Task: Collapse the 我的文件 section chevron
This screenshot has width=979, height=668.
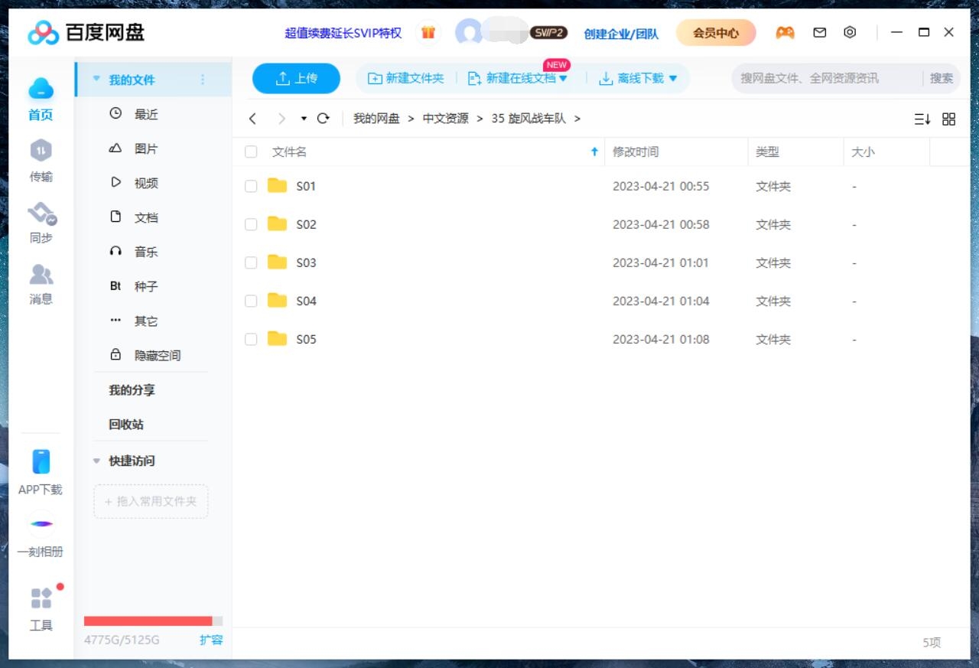Action: pyautogui.click(x=96, y=78)
